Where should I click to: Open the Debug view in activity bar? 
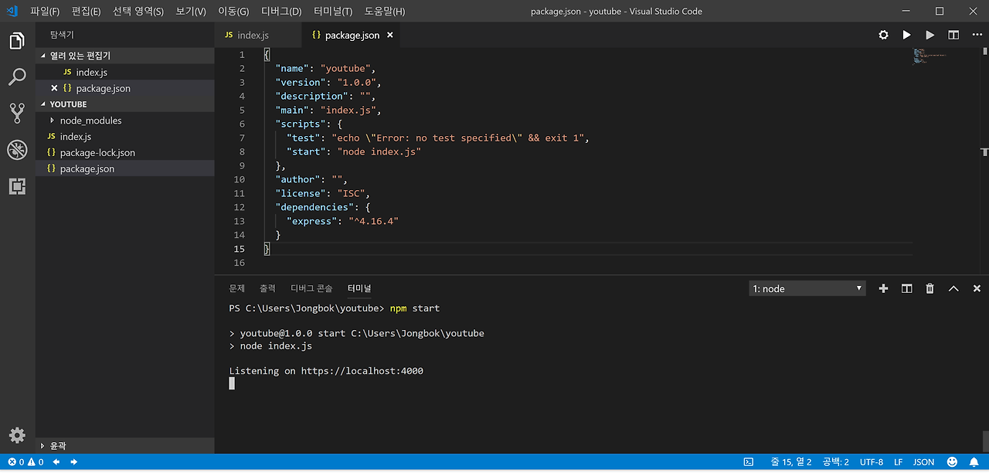click(x=17, y=150)
